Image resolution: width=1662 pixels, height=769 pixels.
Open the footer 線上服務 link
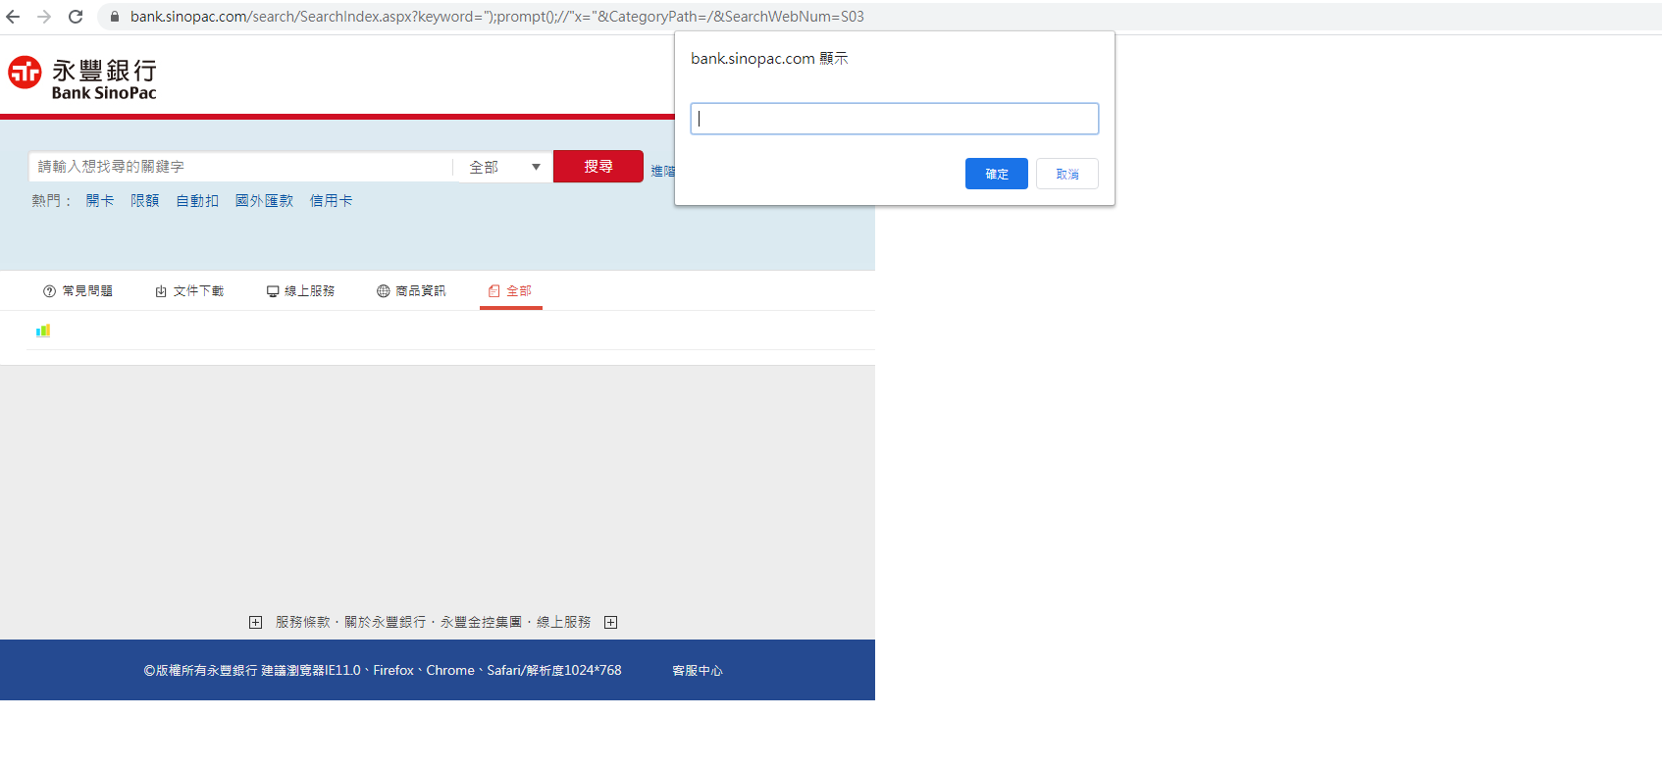click(563, 622)
